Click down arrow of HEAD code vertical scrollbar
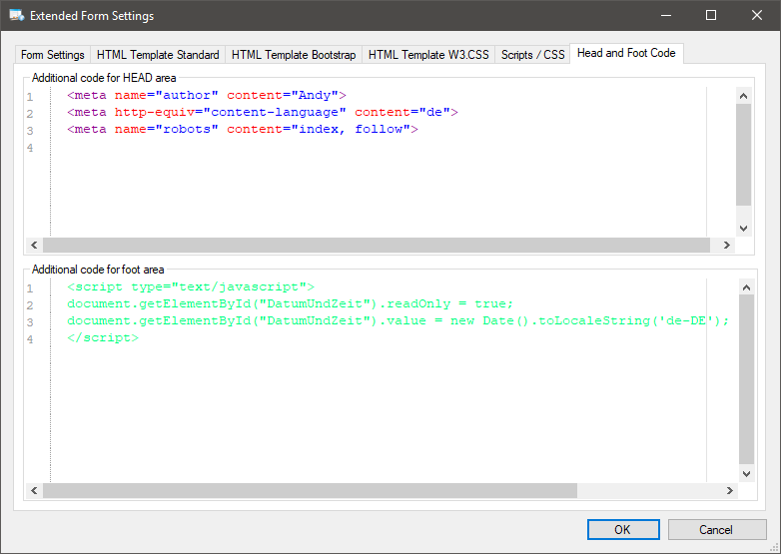 [x=744, y=229]
